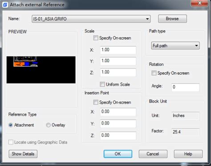Open the Name dropdown showing IS-01_ASIA GRIFO

point(91,19)
